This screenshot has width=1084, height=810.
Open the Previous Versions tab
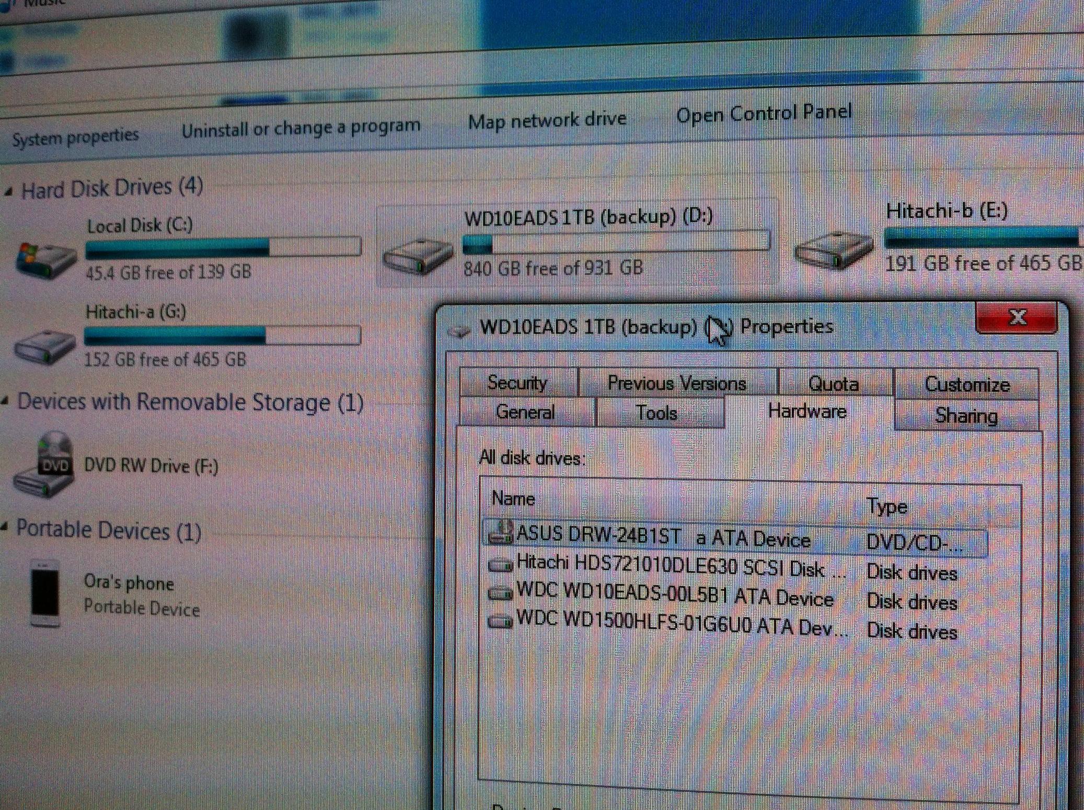677,383
